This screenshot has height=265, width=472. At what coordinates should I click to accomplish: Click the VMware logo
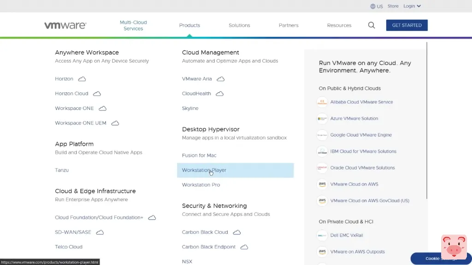(65, 25)
